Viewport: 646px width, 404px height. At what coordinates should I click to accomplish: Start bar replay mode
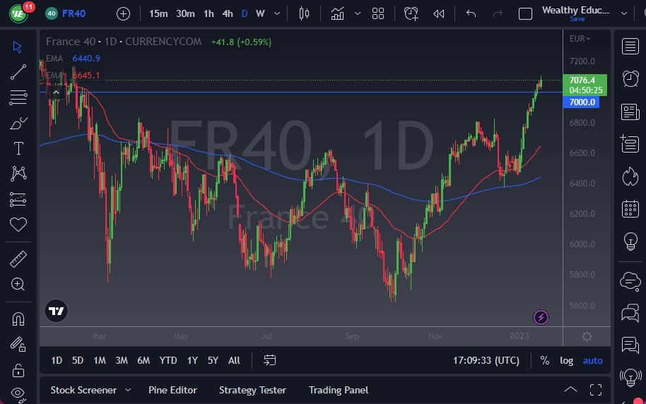[x=439, y=13]
